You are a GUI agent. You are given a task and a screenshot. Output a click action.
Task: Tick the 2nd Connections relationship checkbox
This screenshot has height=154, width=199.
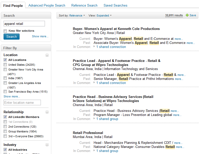(5, 127)
